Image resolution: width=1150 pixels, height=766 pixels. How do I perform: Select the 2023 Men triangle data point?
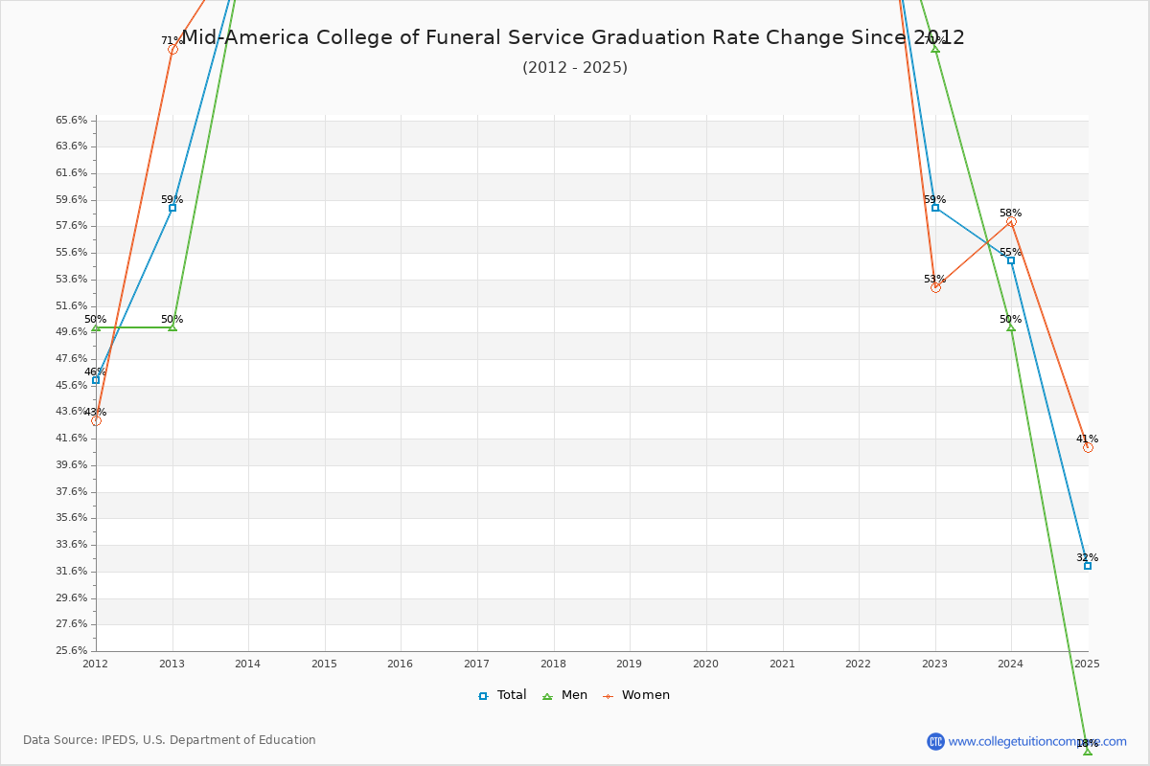[x=935, y=49]
